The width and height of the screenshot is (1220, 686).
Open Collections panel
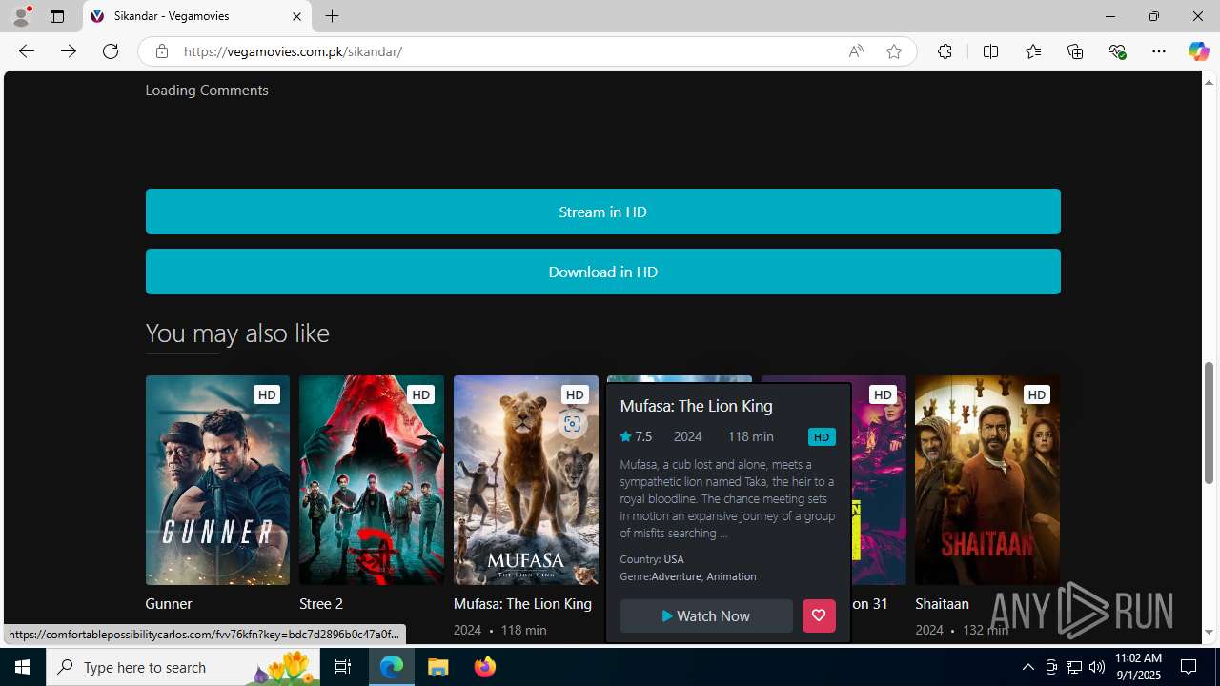tap(1075, 51)
